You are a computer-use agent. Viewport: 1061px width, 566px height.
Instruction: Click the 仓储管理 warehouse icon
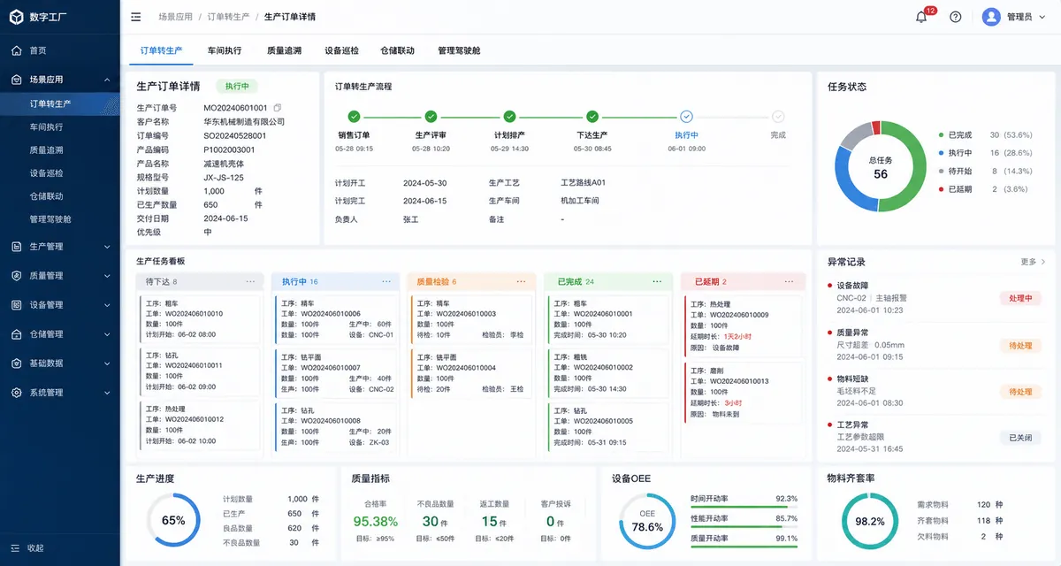(x=16, y=334)
